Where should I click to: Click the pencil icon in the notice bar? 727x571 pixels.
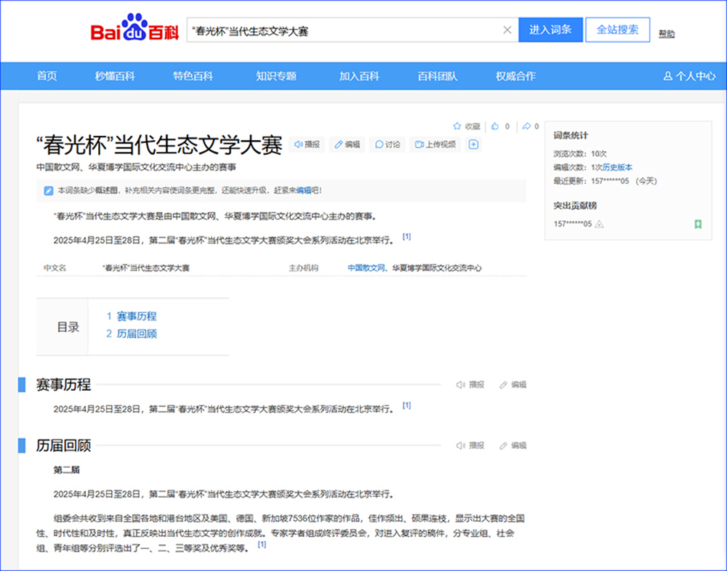click(x=49, y=190)
